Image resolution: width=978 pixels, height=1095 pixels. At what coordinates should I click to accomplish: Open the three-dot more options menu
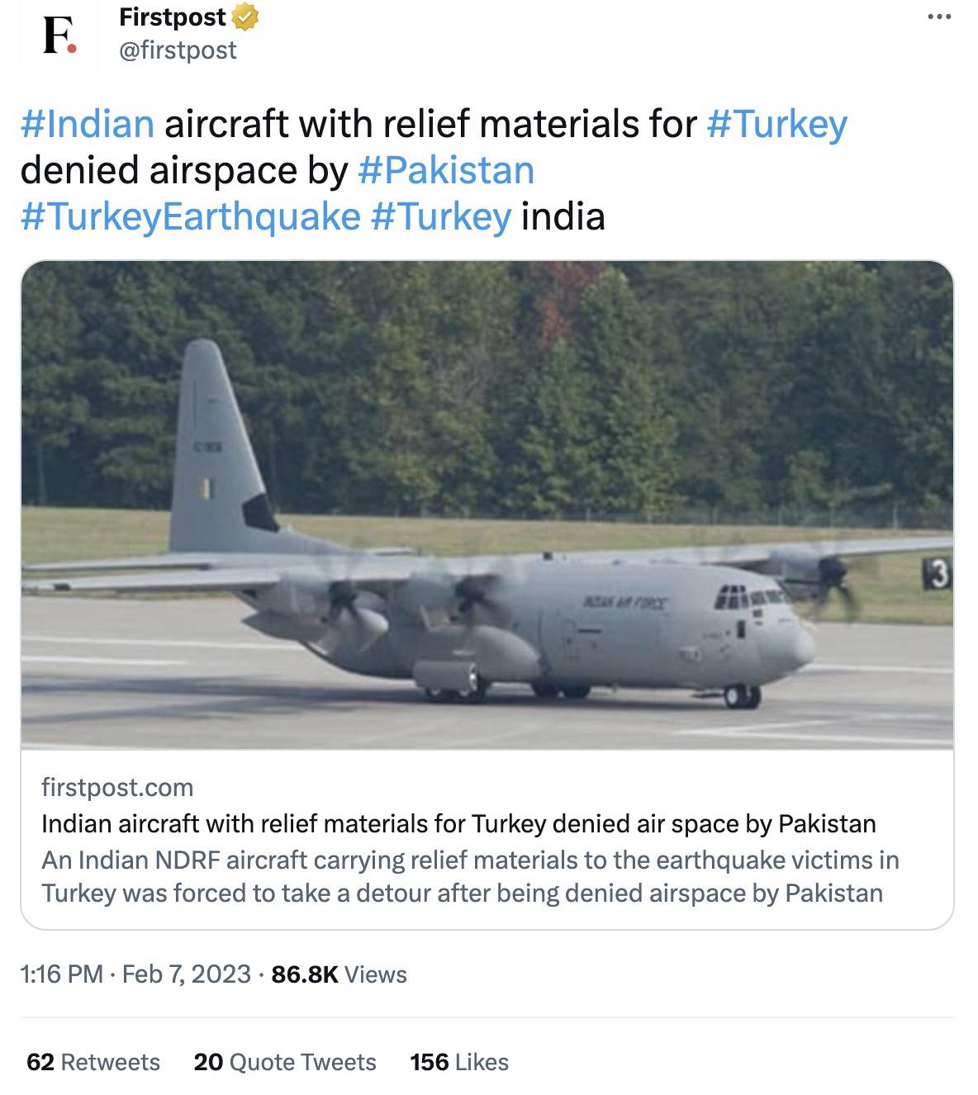939,17
